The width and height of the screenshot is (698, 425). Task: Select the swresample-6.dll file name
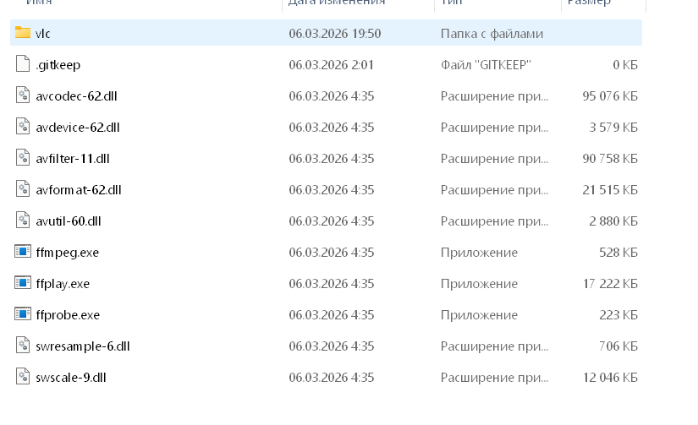click(83, 346)
